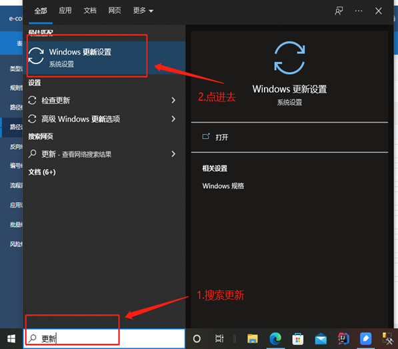
Task: Launch Microsoft Edge from the taskbar
Action: click(x=275, y=339)
